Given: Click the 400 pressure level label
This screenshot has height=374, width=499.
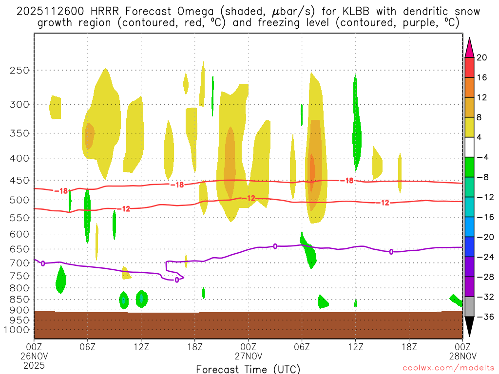Looking at the screenshot, I should tap(19, 158).
